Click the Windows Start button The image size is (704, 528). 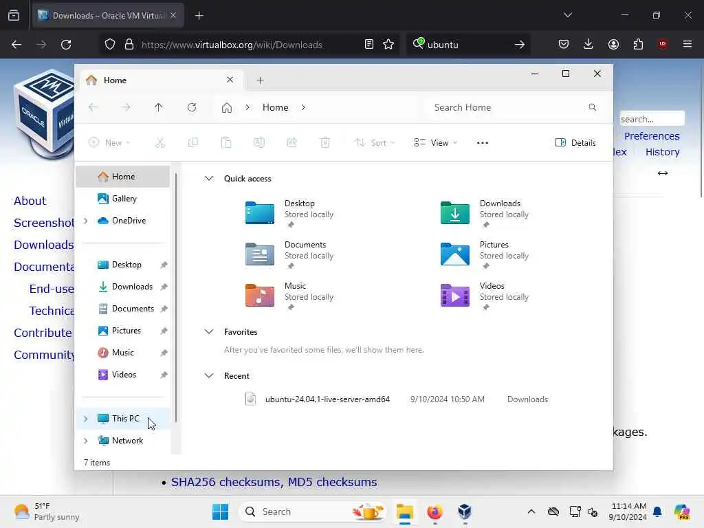(220, 511)
